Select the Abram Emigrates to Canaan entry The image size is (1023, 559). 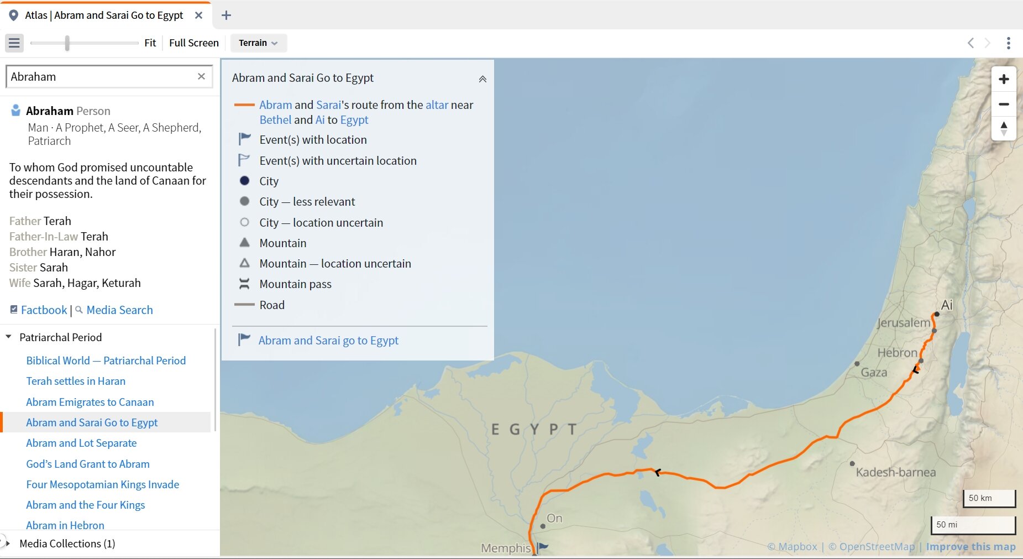click(x=90, y=402)
